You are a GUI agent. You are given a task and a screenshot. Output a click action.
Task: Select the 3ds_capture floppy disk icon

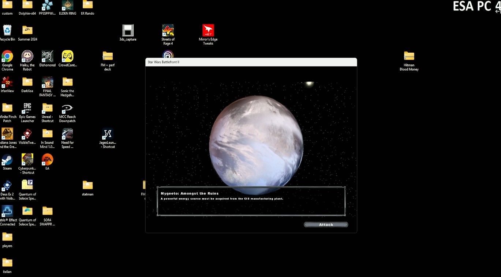pyautogui.click(x=128, y=30)
